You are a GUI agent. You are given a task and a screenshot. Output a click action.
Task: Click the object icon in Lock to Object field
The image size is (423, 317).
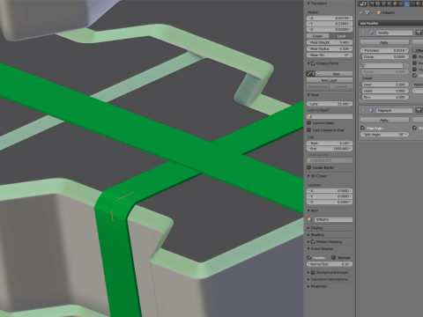[x=309, y=116]
